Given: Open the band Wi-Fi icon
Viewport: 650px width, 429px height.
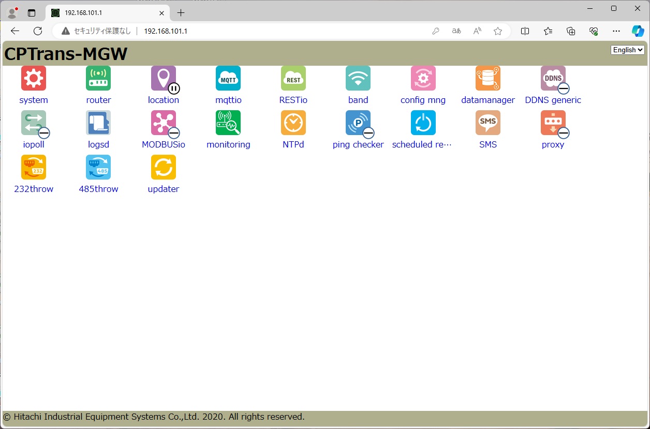Looking at the screenshot, I should coord(358,79).
